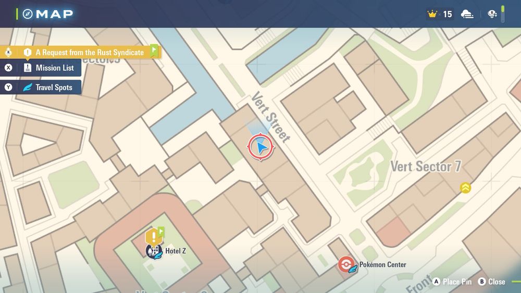The width and height of the screenshot is (521, 293).
Task: Select the blue player arrow marker
Action: pos(261,147)
